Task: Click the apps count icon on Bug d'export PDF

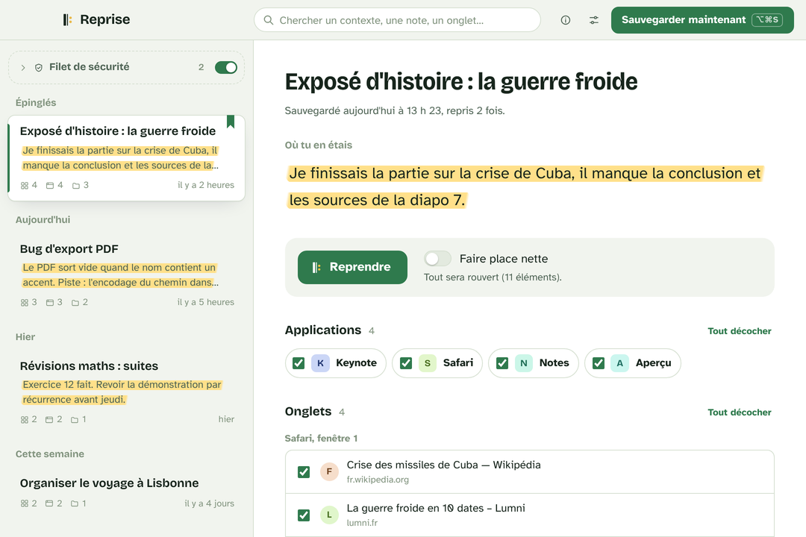Action: pyautogui.click(x=24, y=303)
